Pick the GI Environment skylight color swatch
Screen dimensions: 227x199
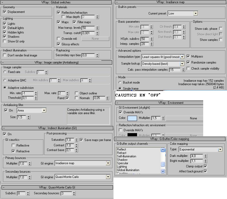tap(132, 118)
